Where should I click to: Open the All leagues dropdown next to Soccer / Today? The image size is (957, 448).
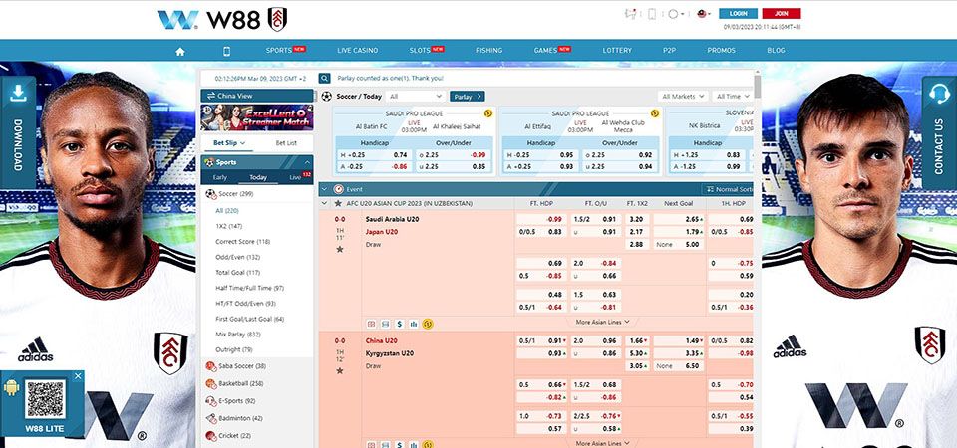tap(416, 97)
